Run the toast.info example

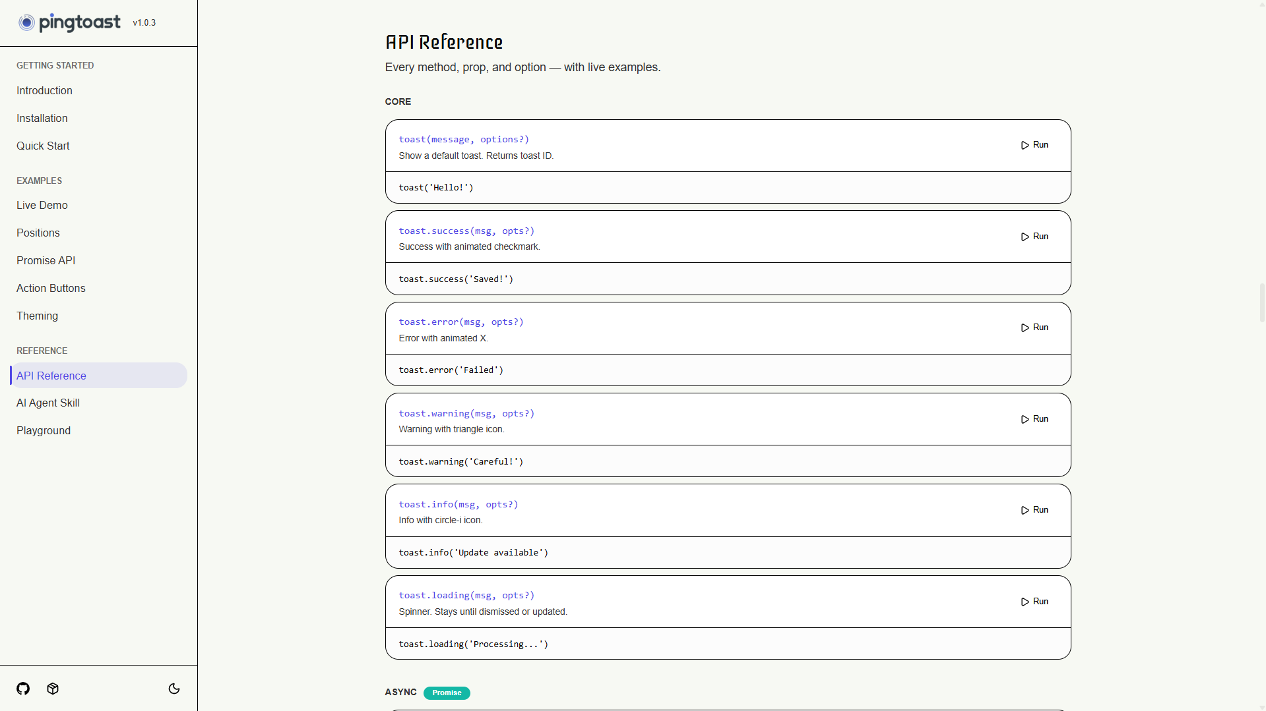[x=1034, y=510]
